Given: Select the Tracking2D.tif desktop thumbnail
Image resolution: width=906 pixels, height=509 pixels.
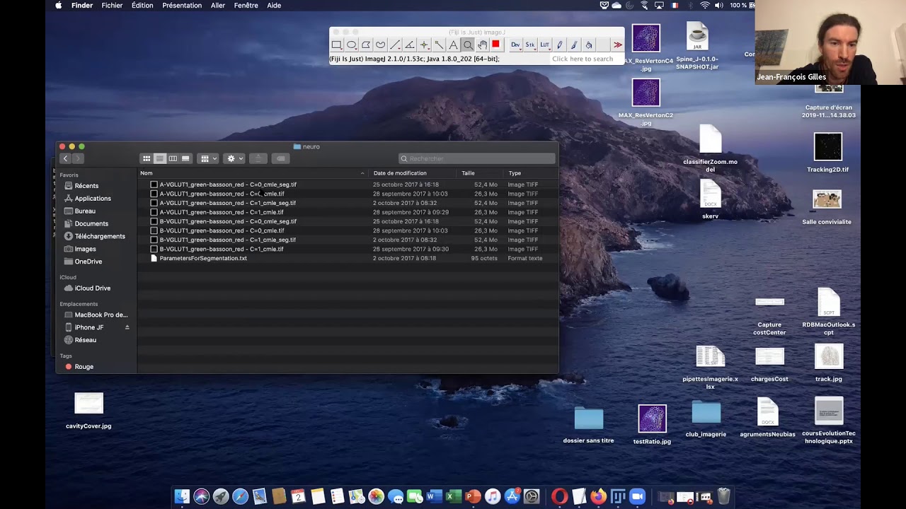Looking at the screenshot, I should (x=827, y=148).
